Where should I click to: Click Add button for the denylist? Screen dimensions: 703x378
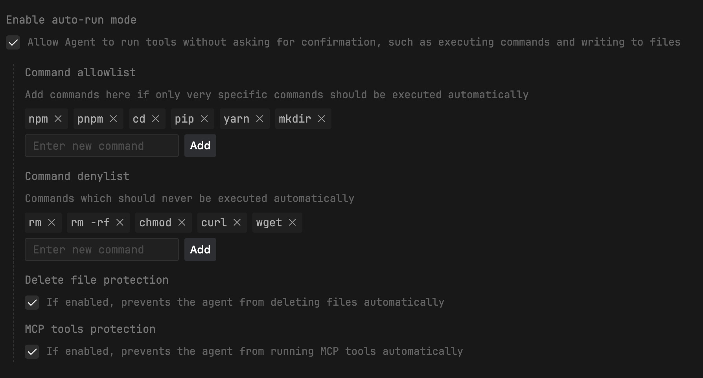coord(200,250)
